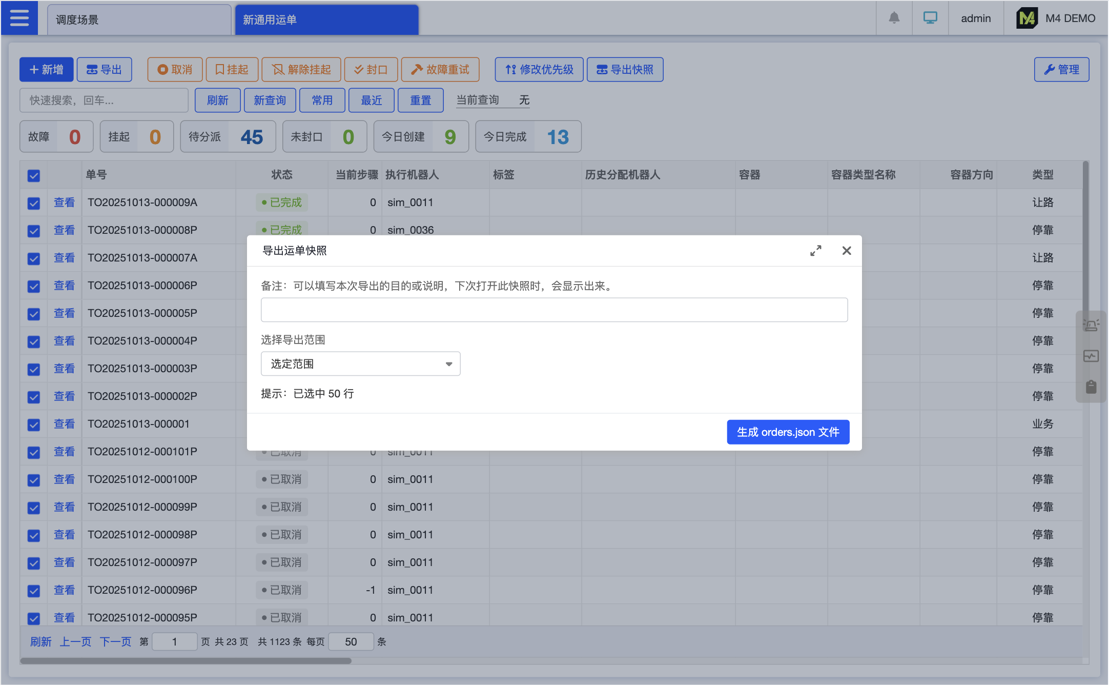This screenshot has height=685, width=1109.
Task: Click 查看 link for TO20251013-000001
Action: tap(64, 424)
